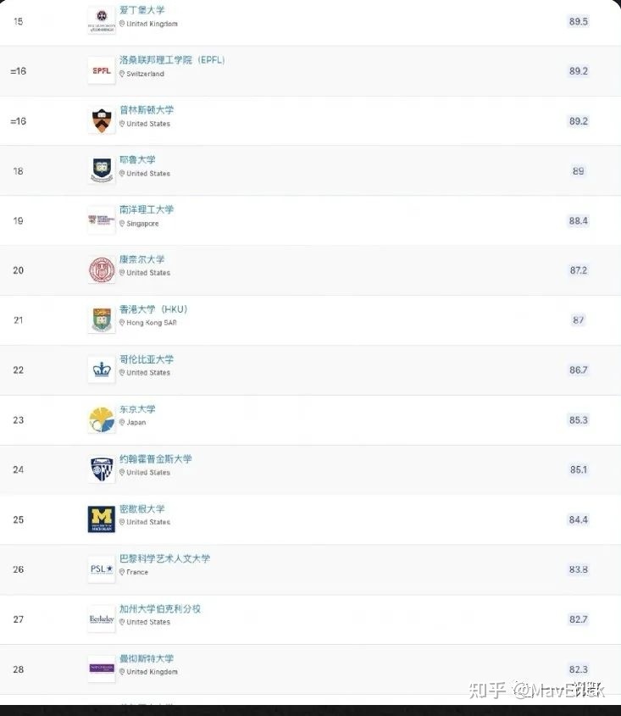
Task: Click the EPFL logo icon
Action: tap(102, 71)
